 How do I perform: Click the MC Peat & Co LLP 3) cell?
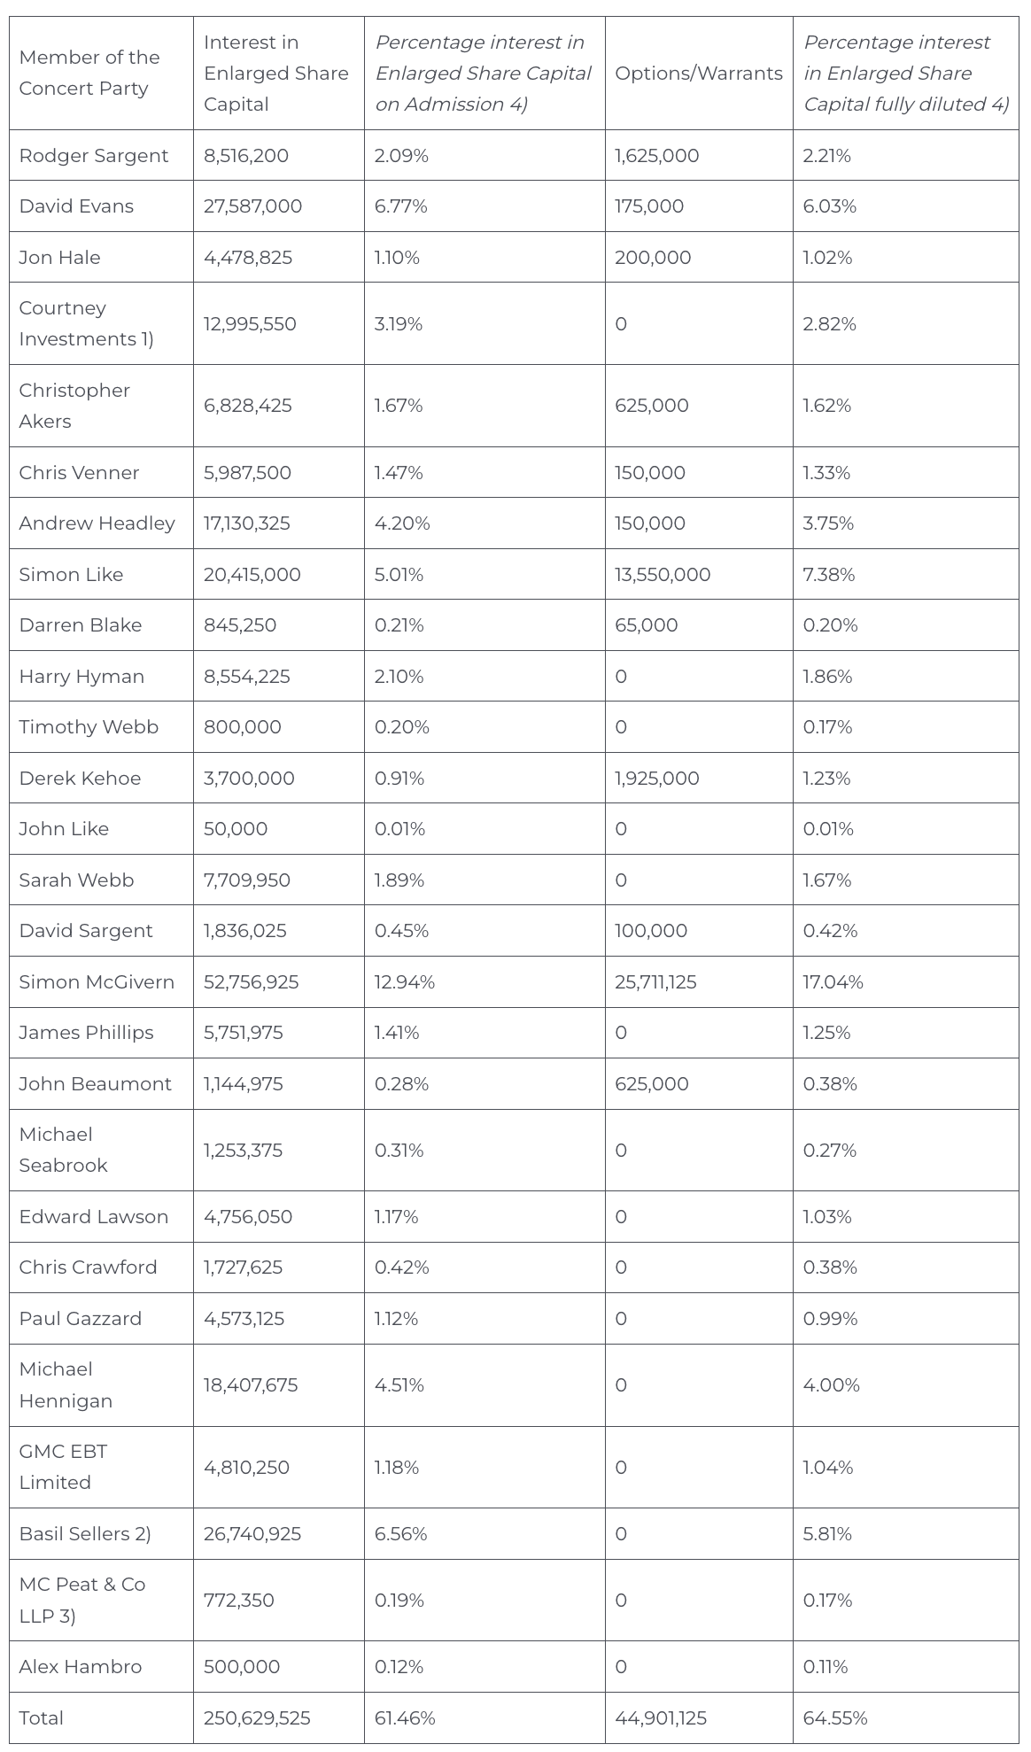82,1600
